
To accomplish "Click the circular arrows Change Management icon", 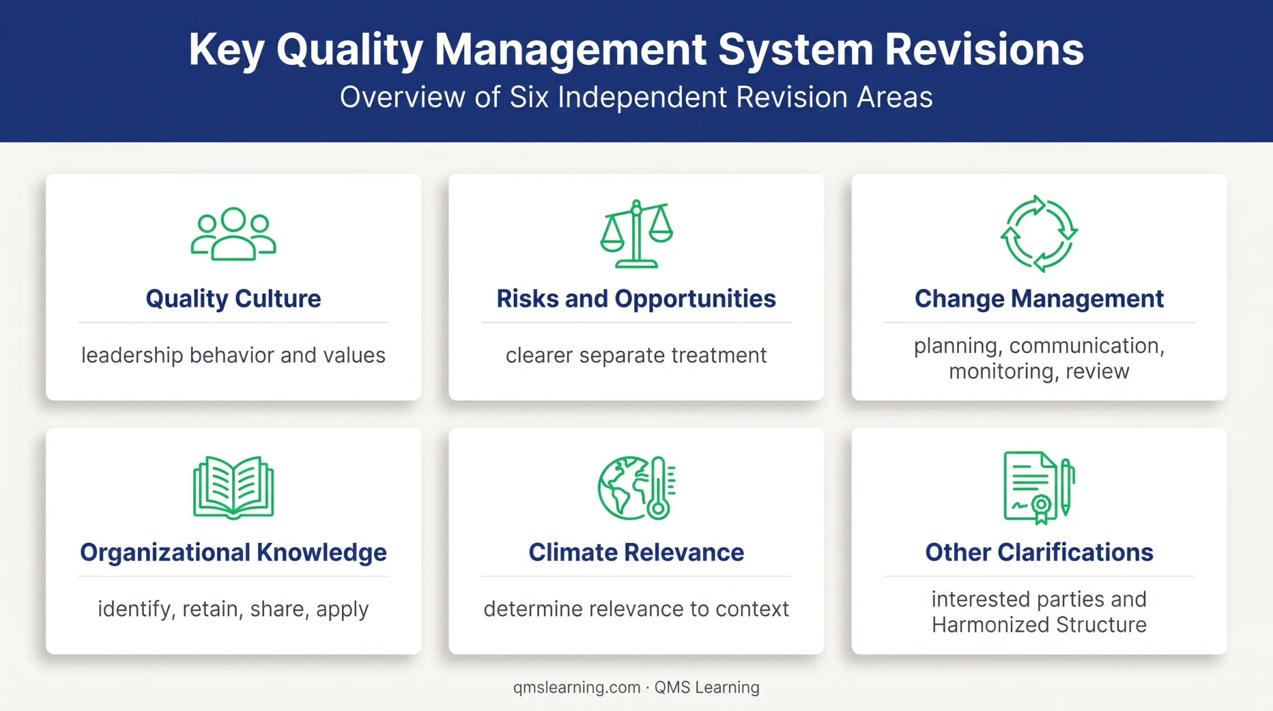I will click(x=1039, y=233).
